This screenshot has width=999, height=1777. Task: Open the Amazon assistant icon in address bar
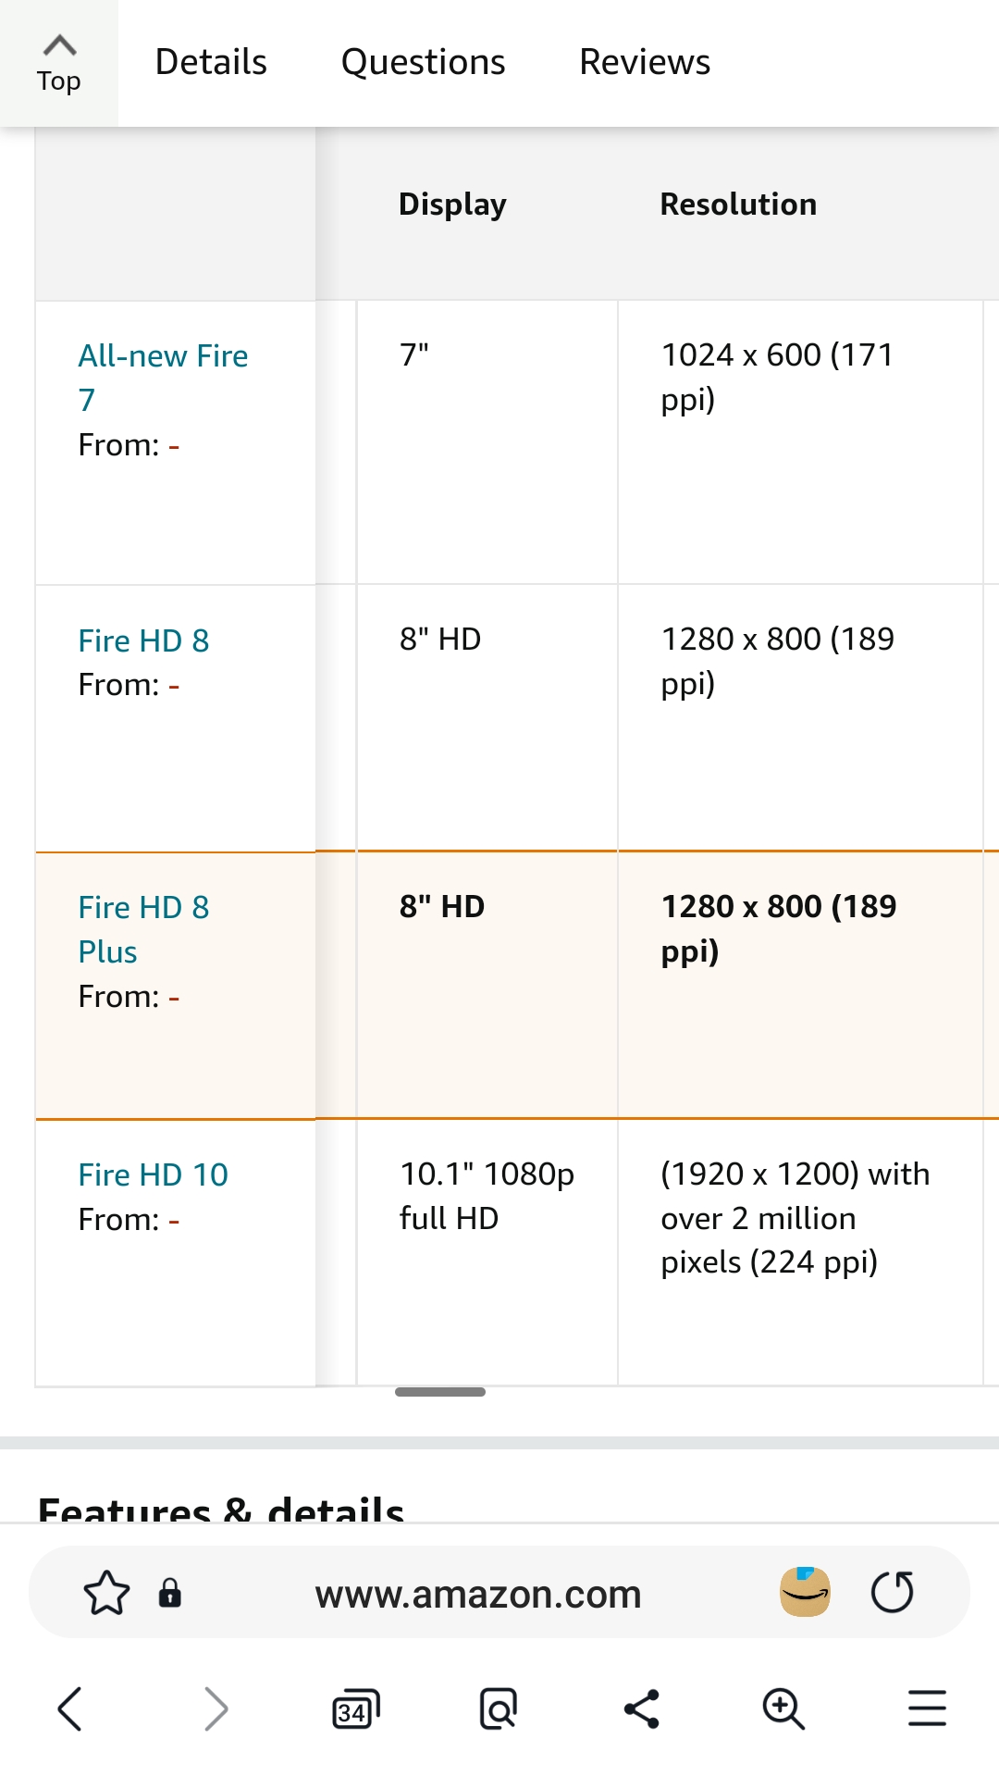pos(805,1592)
